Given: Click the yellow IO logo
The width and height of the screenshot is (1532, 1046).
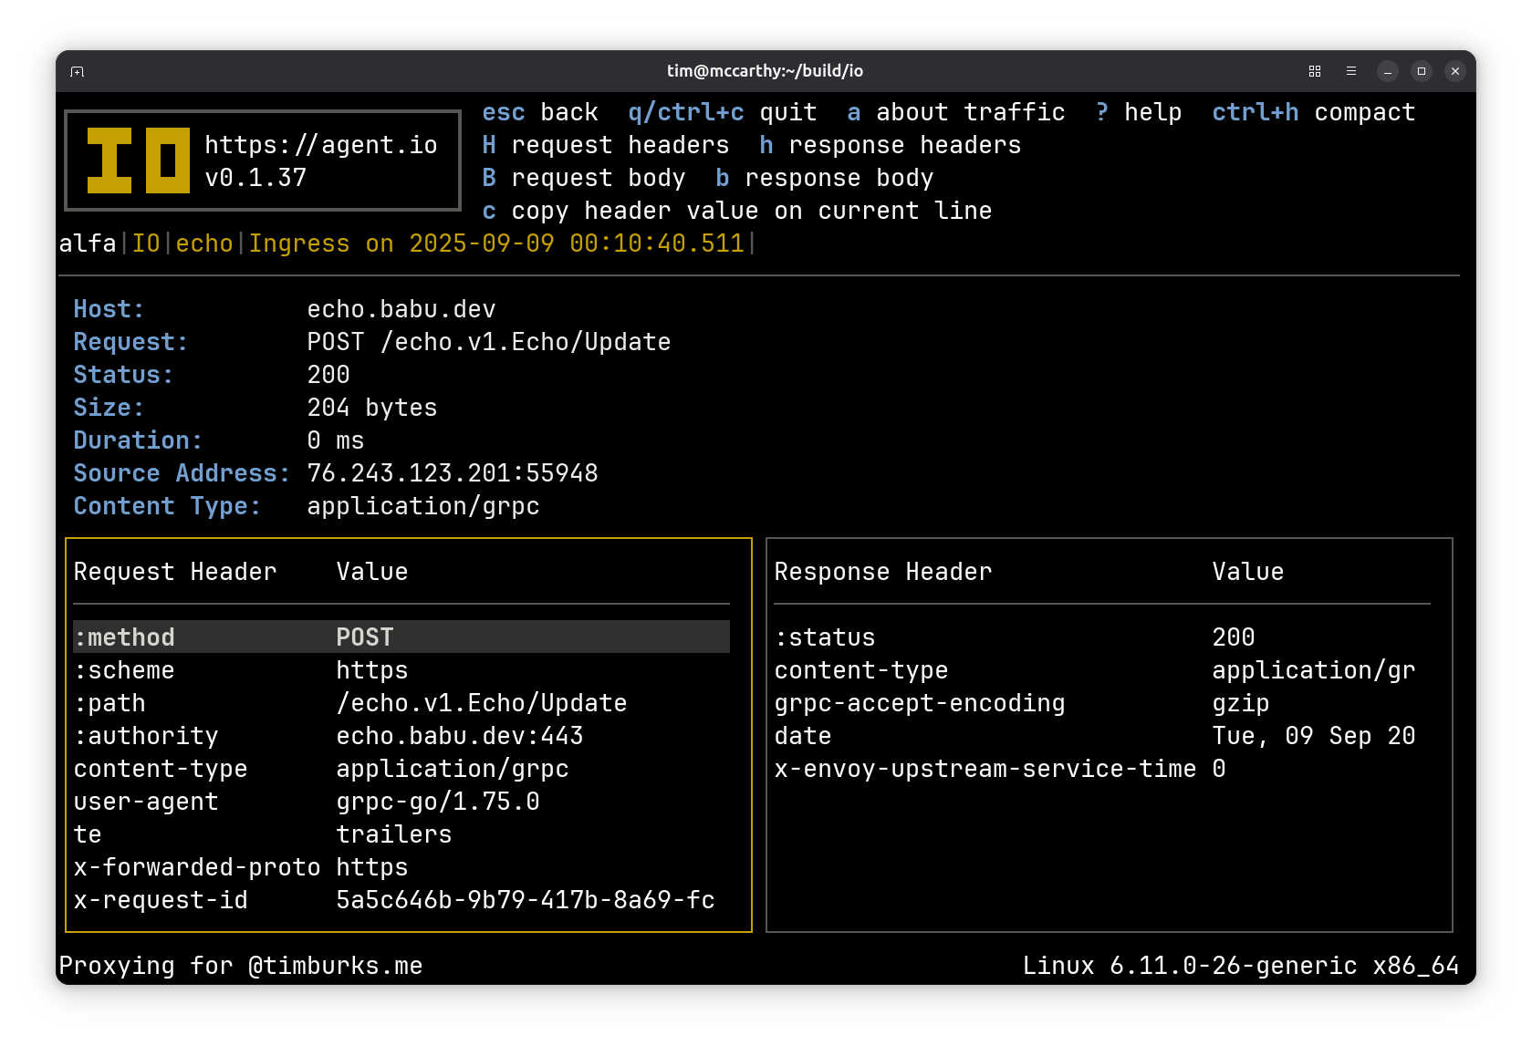Looking at the screenshot, I should (x=138, y=161).
